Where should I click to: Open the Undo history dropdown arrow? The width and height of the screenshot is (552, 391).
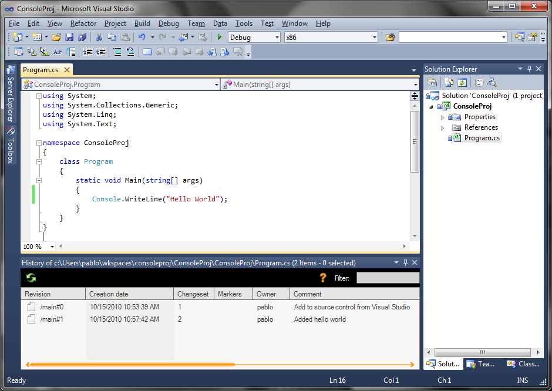[x=153, y=38]
